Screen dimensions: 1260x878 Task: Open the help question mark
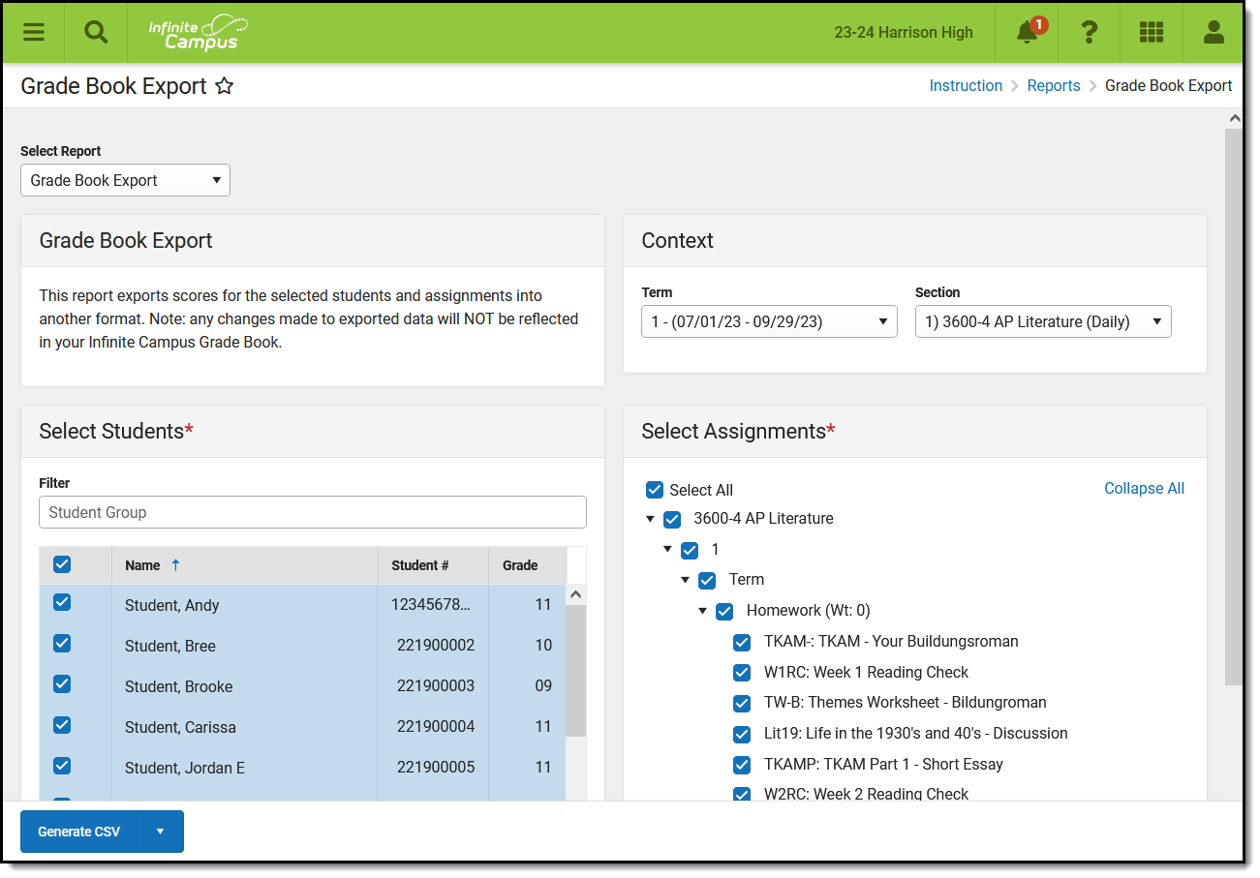1090,32
